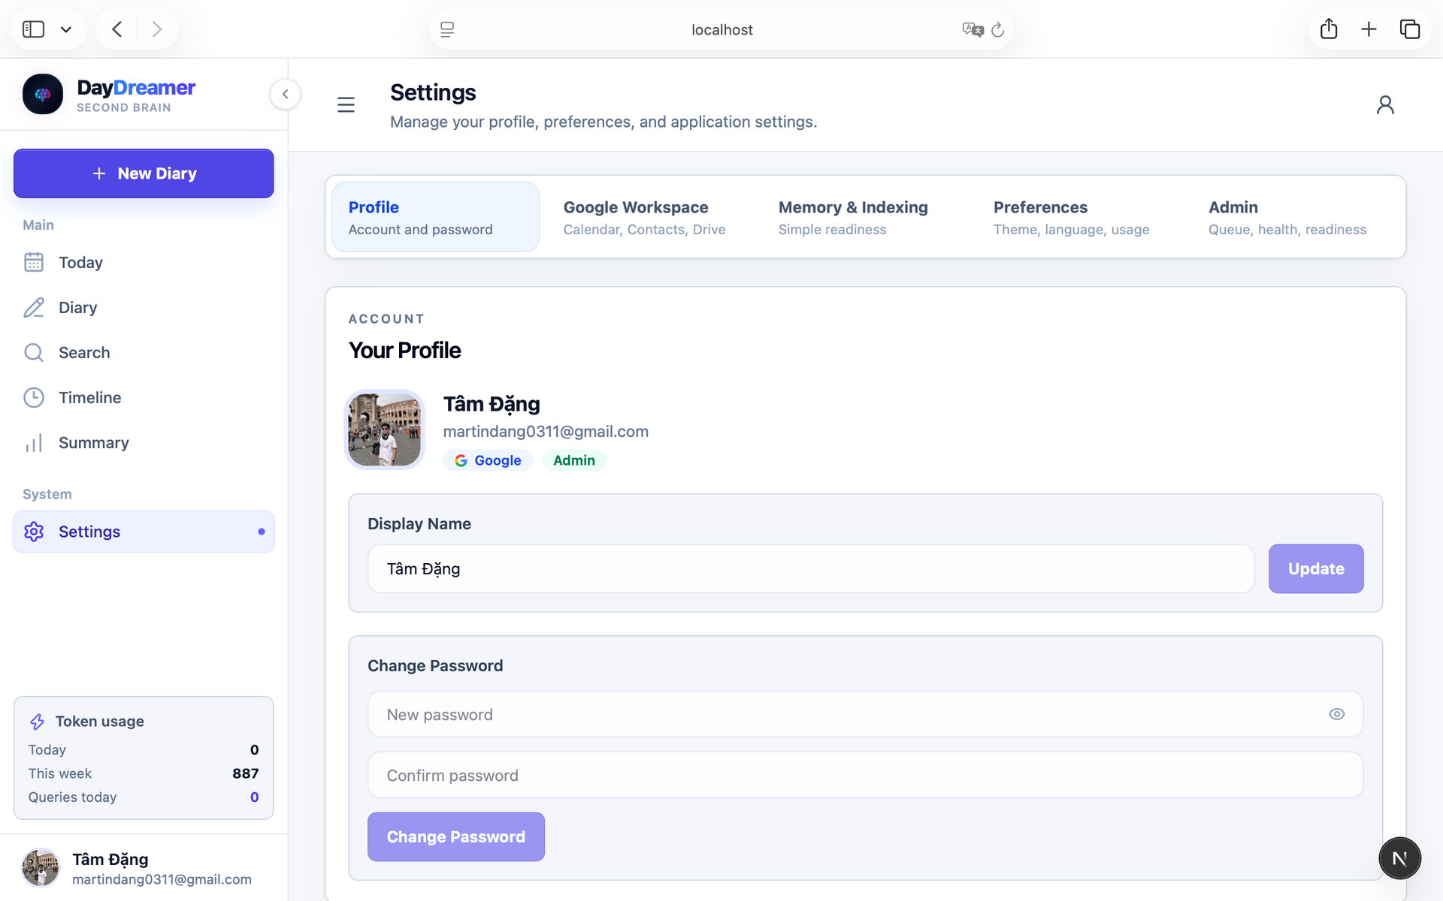
Task: Collapse the sidebar with chevron button
Action: pyautogui.click(x=286, y=94)
